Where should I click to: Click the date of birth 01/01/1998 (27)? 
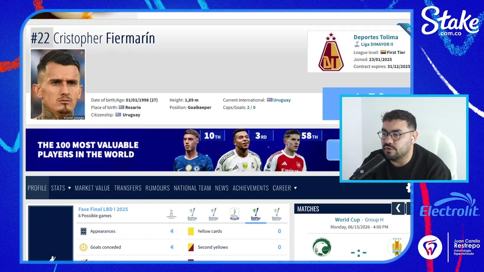click(142, 100)
